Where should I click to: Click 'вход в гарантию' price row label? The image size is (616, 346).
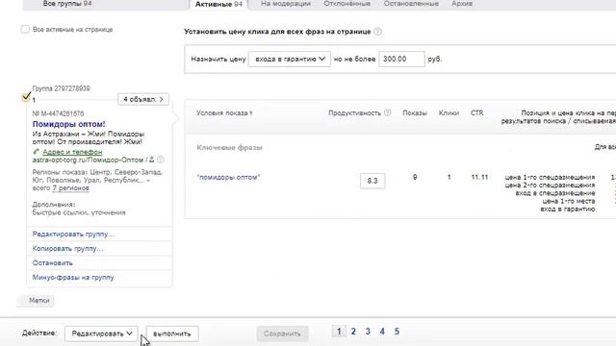tap(567, 210)
